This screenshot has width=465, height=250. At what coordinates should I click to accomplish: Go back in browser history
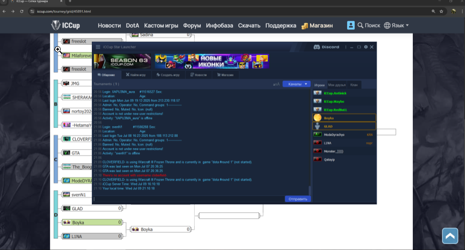pyautogui.click(x=4, y=11)
